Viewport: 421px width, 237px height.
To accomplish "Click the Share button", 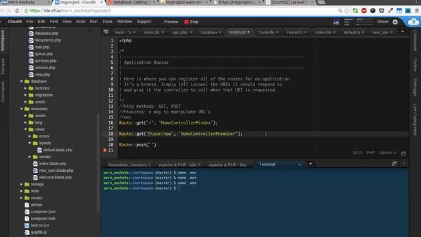I will [383, 22].
